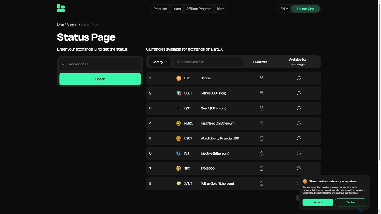Click the fixed rate lock in the SPX row
The width and height of the screenshot is (381, 214).
pyautogui.click(x=261, y=169)
